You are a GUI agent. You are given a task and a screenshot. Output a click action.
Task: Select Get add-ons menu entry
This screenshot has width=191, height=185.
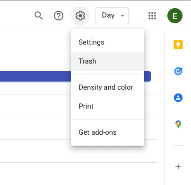tap(107, 132)
